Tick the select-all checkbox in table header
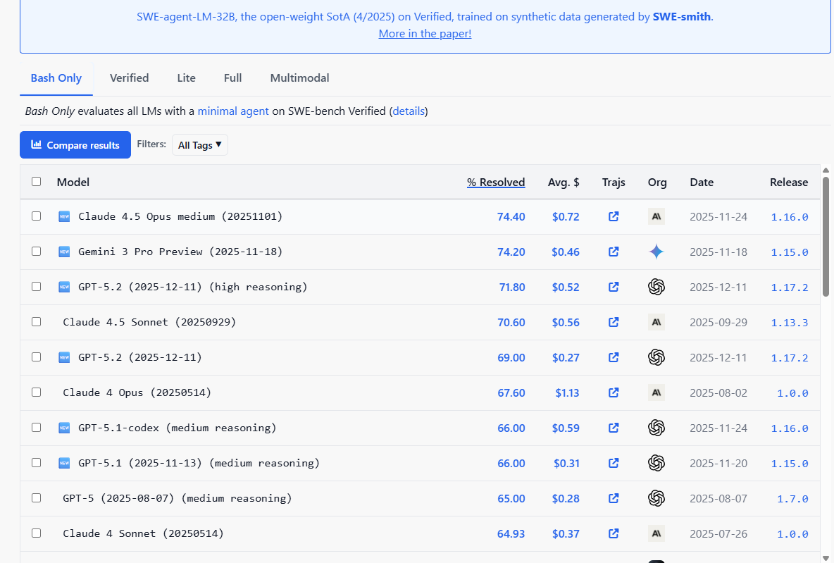The width and height of the screenshot is (834, 563). point(37,182)
